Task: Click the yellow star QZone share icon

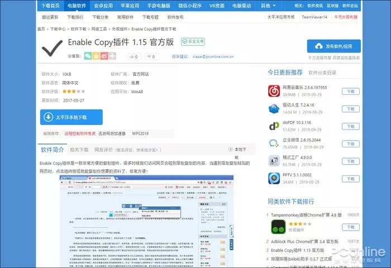Action: [x=96, y=56]
